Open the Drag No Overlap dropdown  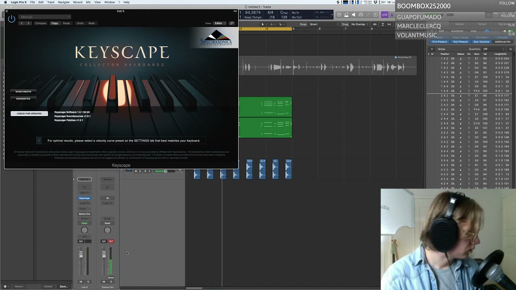coord(360,24)
